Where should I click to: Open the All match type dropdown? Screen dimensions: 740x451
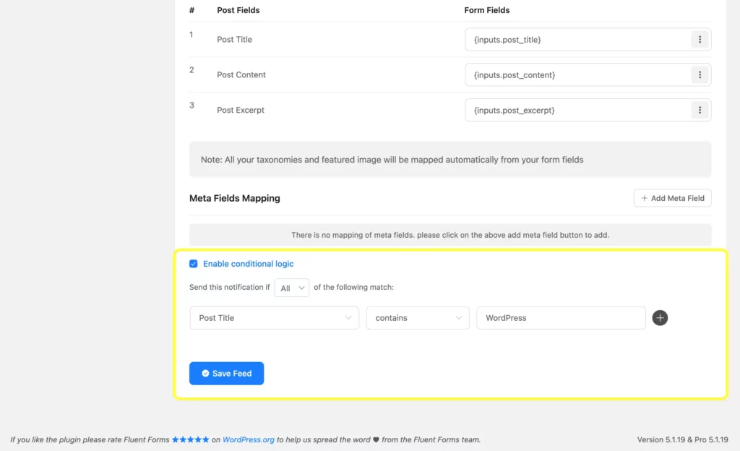pos(291,287)
